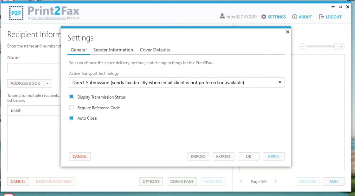Confirm settings with OK button
This screenshot has height=196, width=355.
(x=248, y=156)
